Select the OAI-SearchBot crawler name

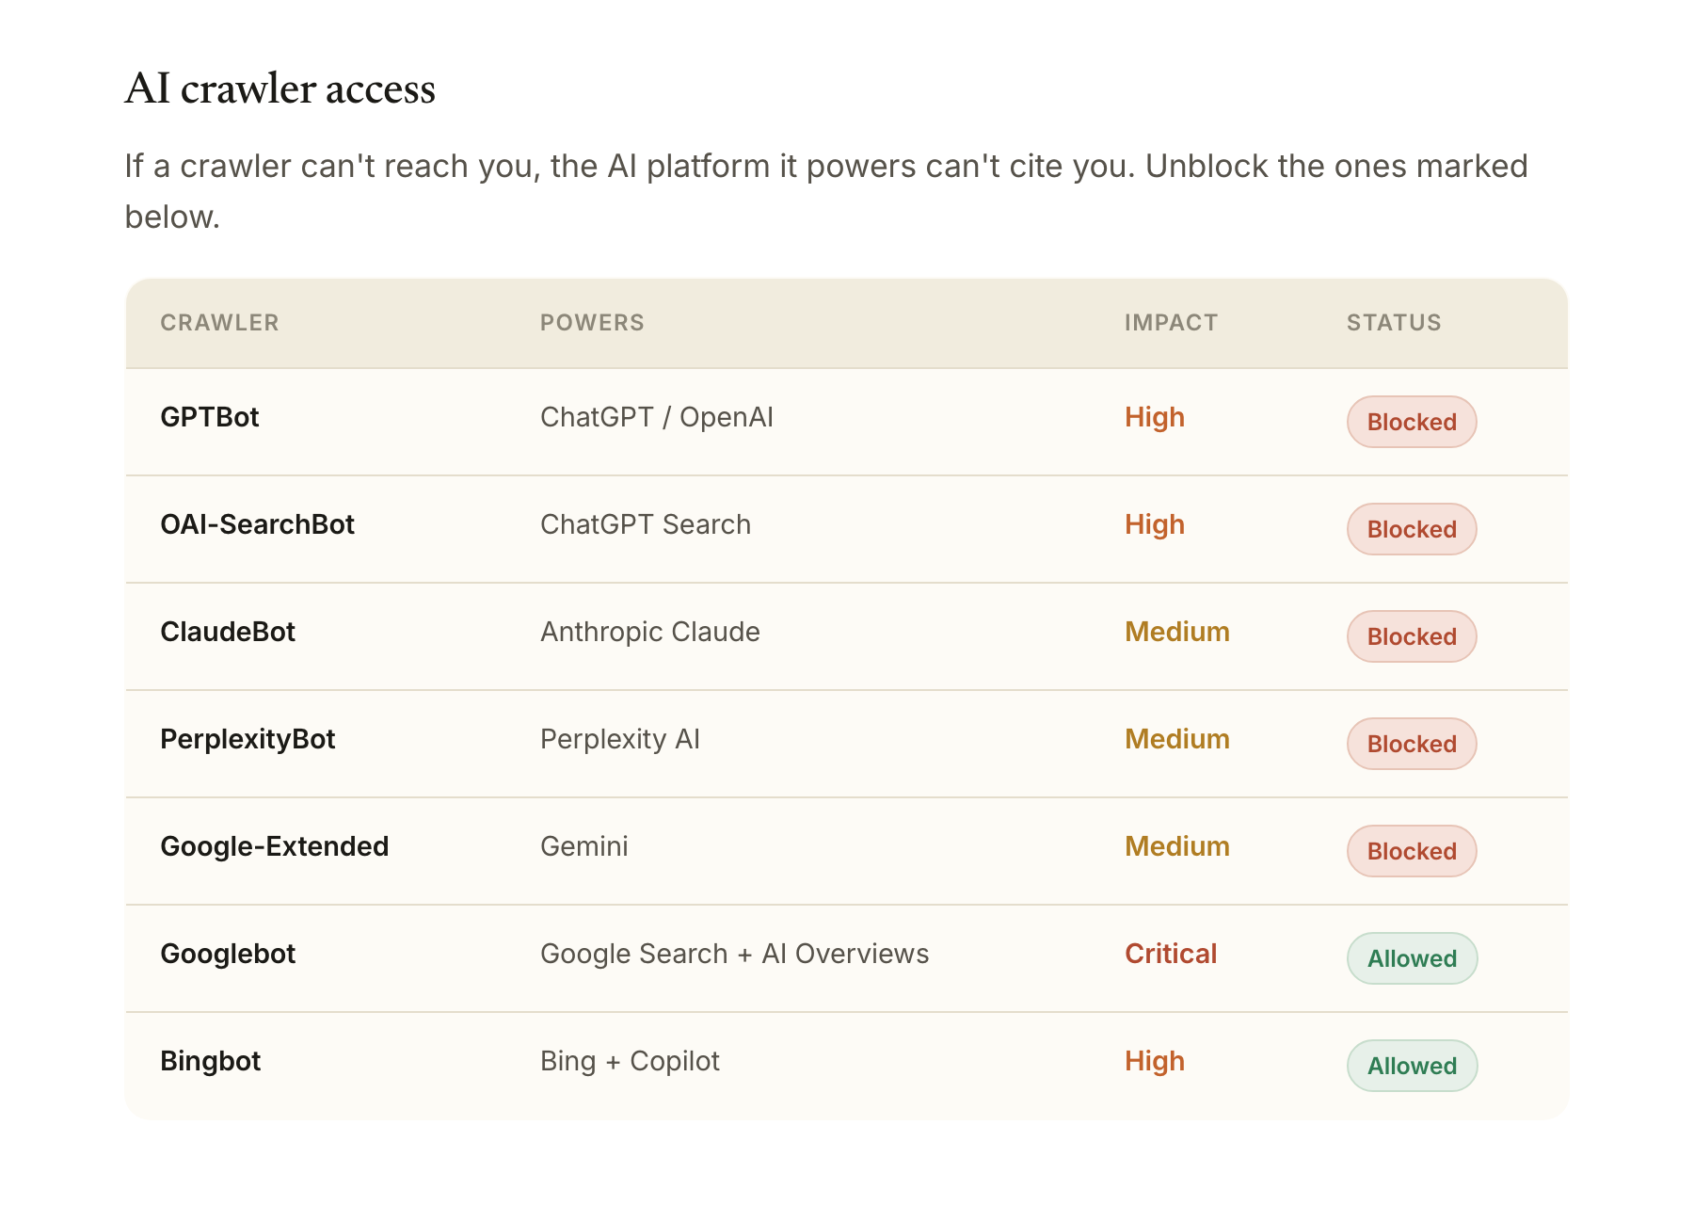point(258,524)
